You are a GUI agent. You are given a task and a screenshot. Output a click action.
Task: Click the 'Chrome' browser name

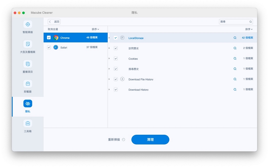tap(65, 38)
